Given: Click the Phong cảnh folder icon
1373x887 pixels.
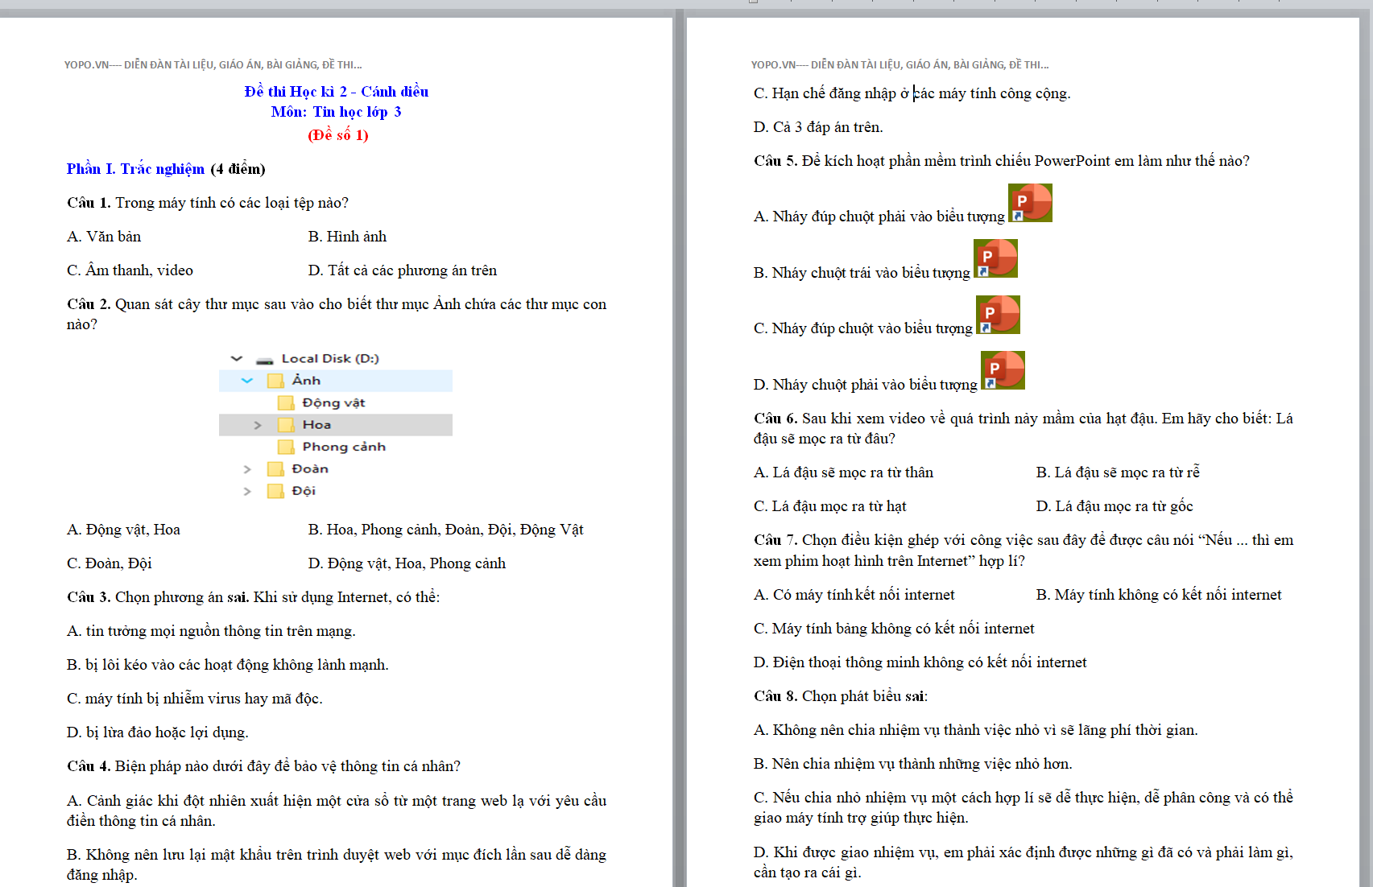Looking at the screenshot, I should 286,447.
